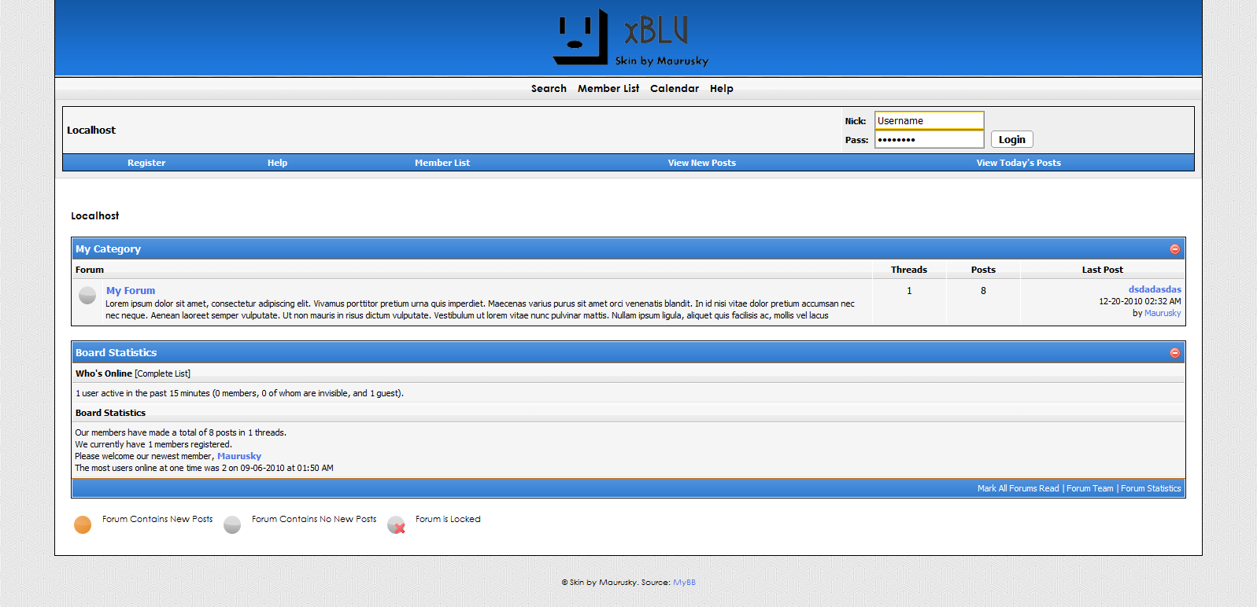Image resolution: width=1257 pixels, height=607 pixels.
Task: Click the "1 user active in the past 15 minutes" line
Action: click(x=239, y=393)
